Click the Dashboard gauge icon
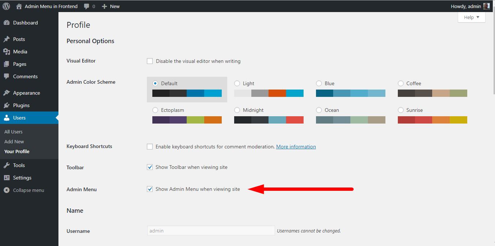The width and height of the screenshot is (495, 246). point(7,23)
